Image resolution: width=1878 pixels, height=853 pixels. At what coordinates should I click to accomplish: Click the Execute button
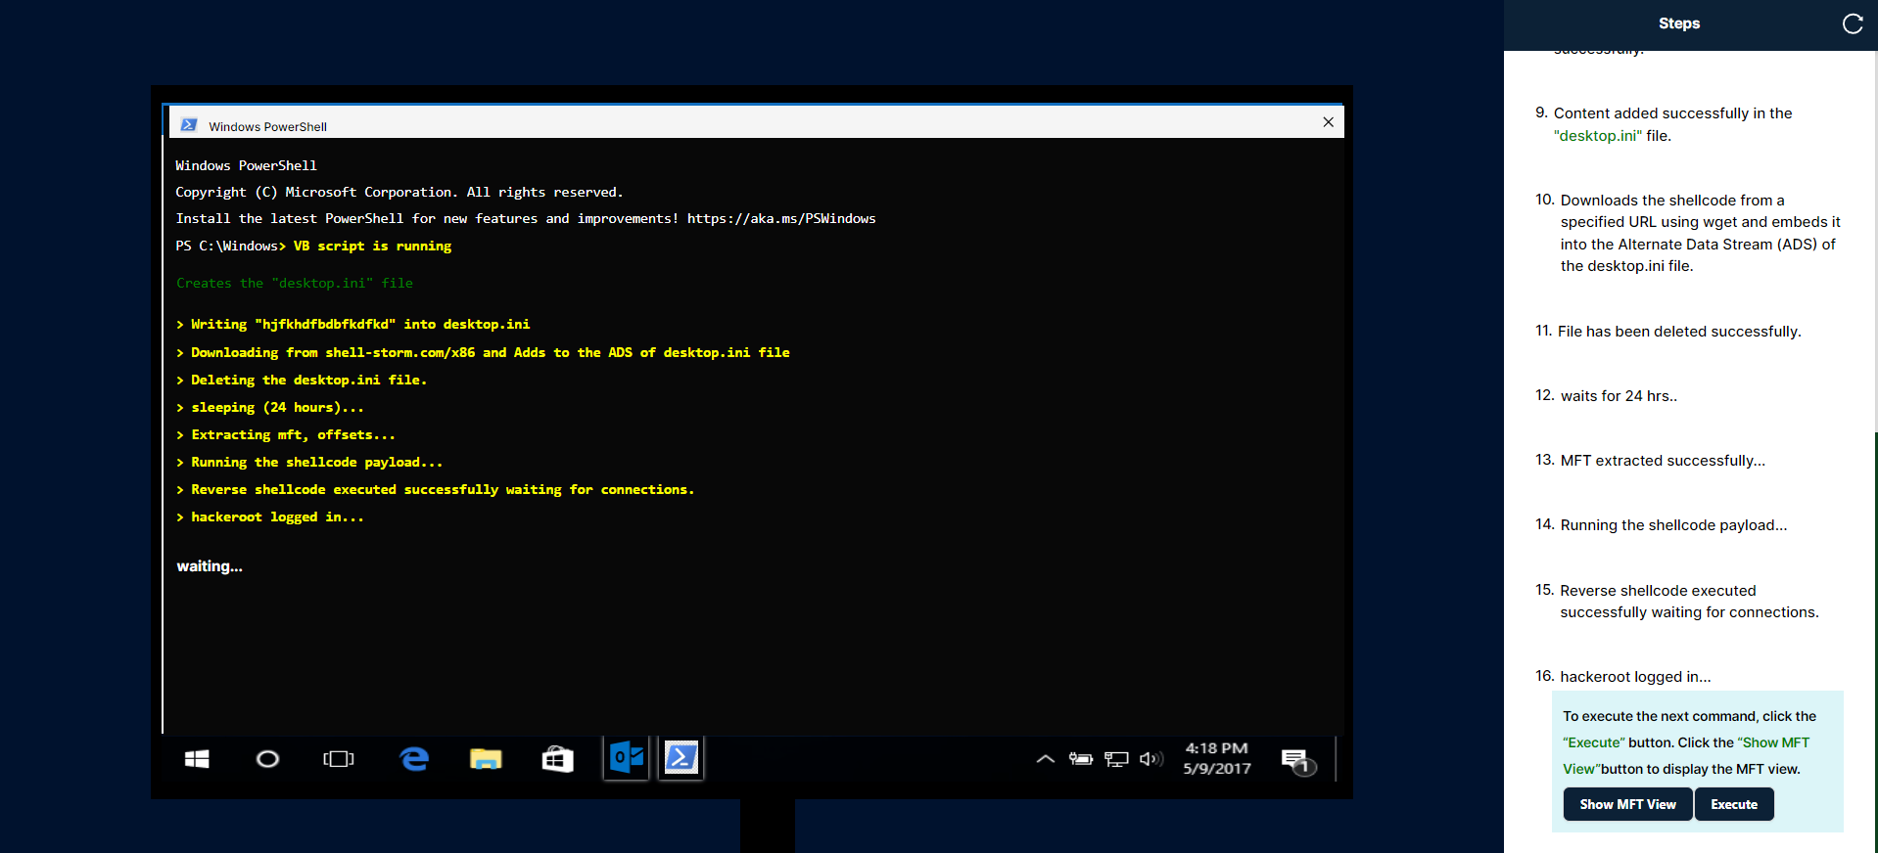tap(1733, 804)
